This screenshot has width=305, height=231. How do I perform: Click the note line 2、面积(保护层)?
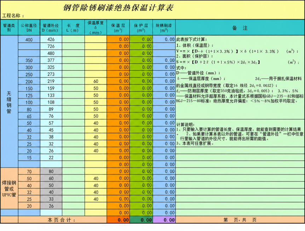pyautogui.click(x=195, y=56)
